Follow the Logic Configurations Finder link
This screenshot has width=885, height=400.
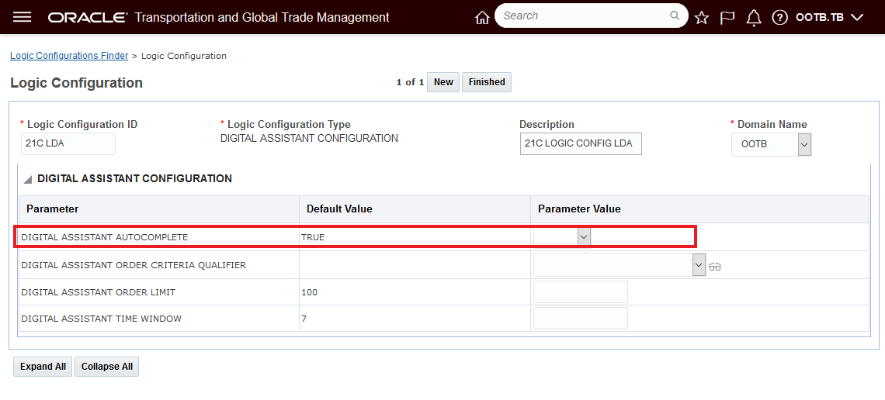tap(68, 56)
